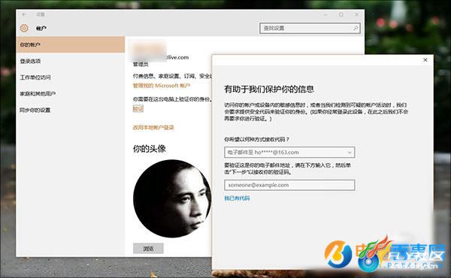Close the Settings window
The width and height of the screenshot is (451, 278).
[x=356, y=14]
